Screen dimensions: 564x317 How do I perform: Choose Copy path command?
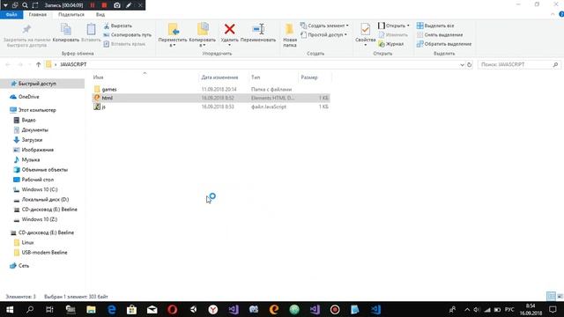pyautogui.click(x=127, y=35)
